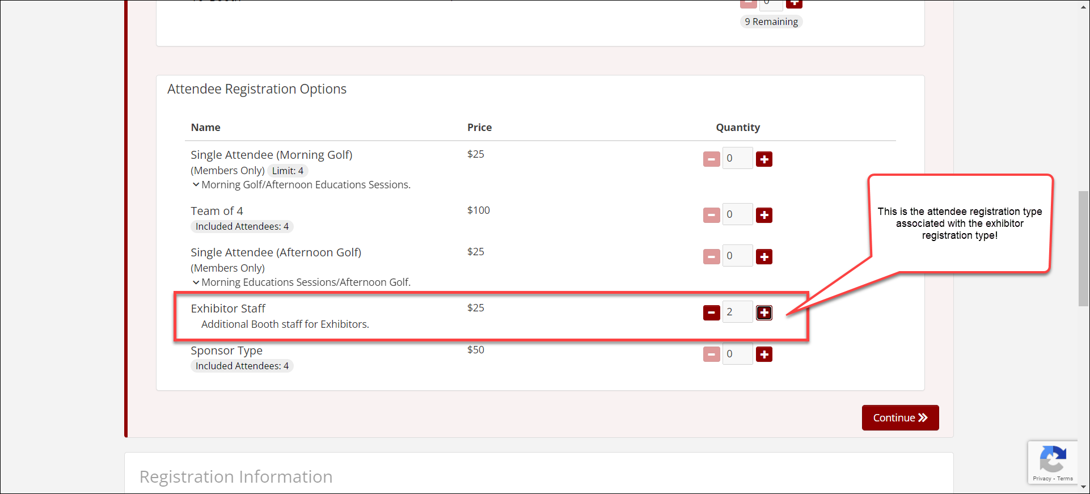Screen dimensions: 1090x494
Task: Click plus icon for Team of 4
Action: coord(764,216)
